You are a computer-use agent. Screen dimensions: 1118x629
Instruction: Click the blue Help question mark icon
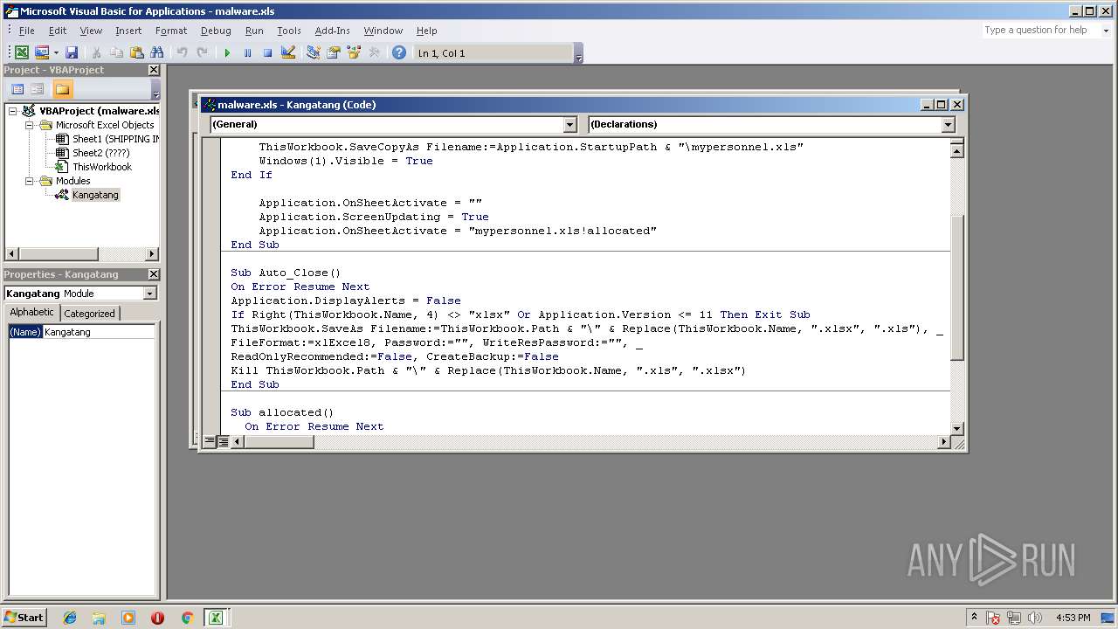pos(399,53)
